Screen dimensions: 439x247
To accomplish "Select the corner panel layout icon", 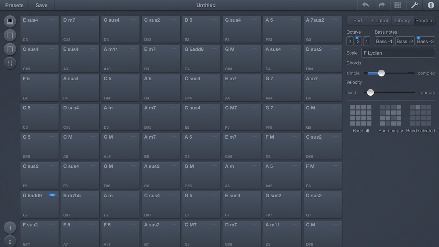I will click(10, 49).
